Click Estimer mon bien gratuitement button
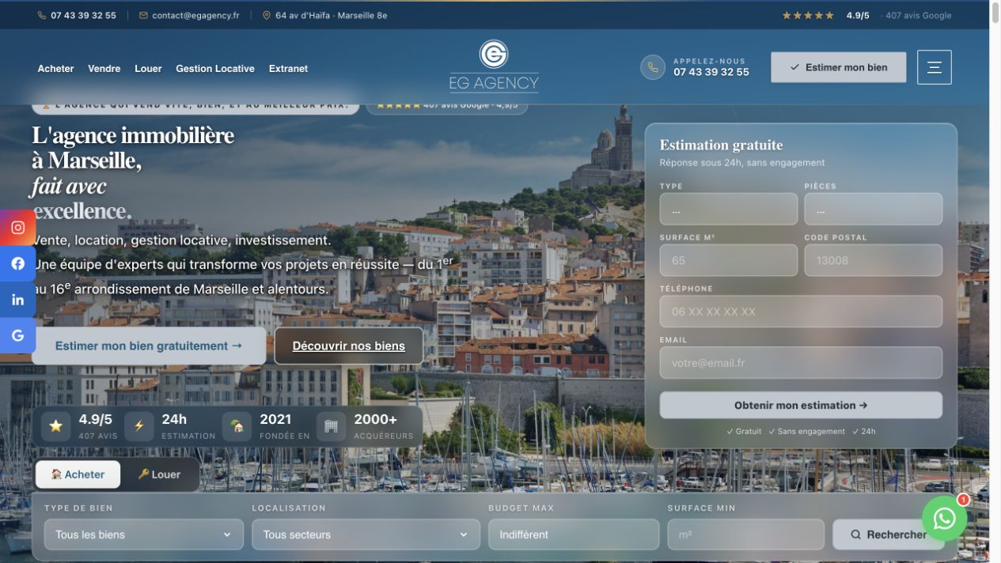Viewport: 1001px width, 563px height. pyautogui.click(x=149, y=346)
